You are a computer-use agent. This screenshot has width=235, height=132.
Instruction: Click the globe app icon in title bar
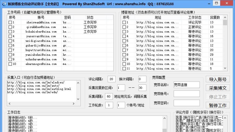pos(4,4)
